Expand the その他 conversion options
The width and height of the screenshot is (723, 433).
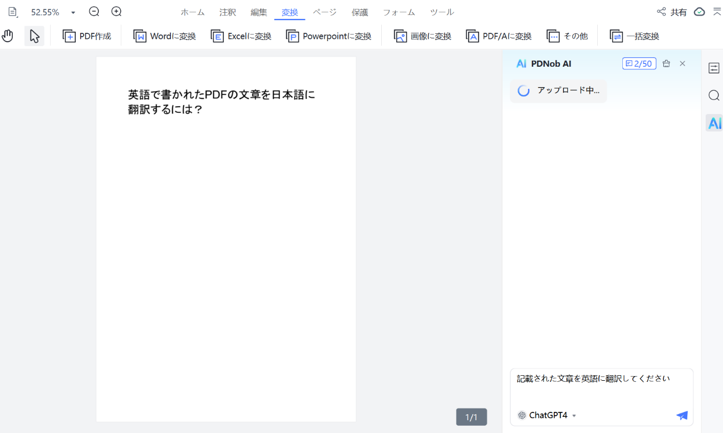567,36
